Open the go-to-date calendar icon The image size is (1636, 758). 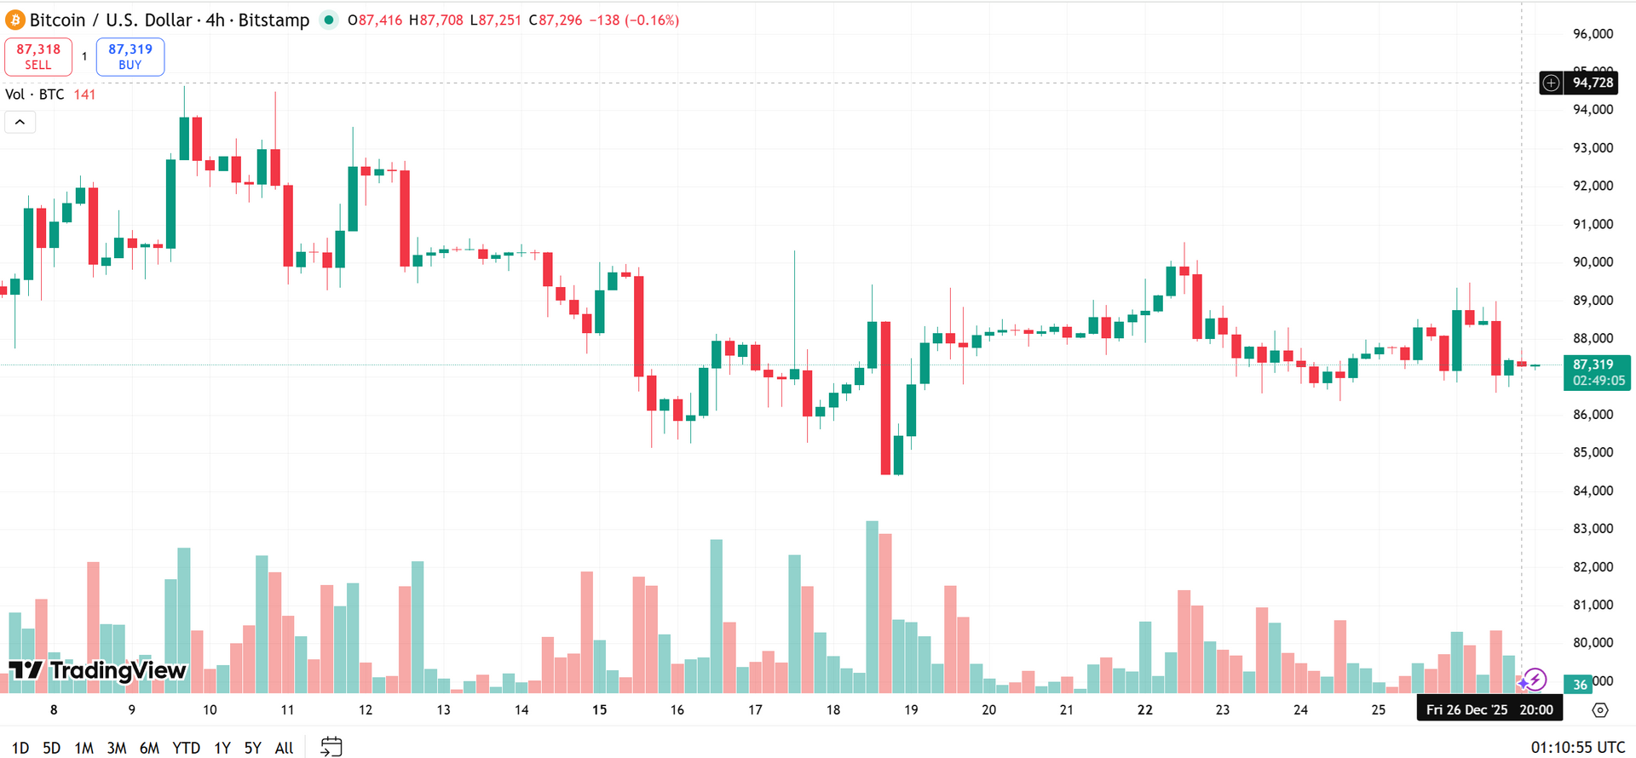[x=331, y=747]
